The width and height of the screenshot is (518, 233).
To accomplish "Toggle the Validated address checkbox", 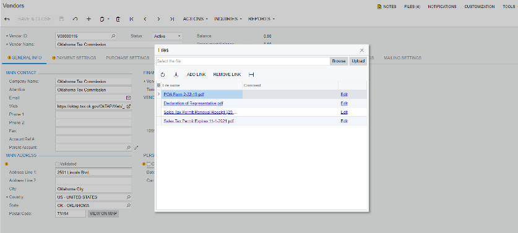I will 58,164.
